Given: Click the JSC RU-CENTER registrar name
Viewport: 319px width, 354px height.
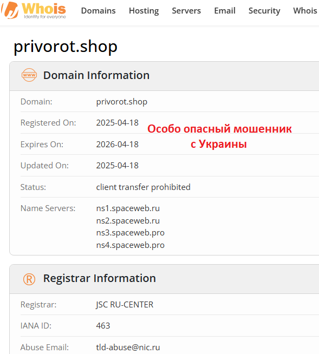Looking at the screenshot, I should click(x=125, y=305).
